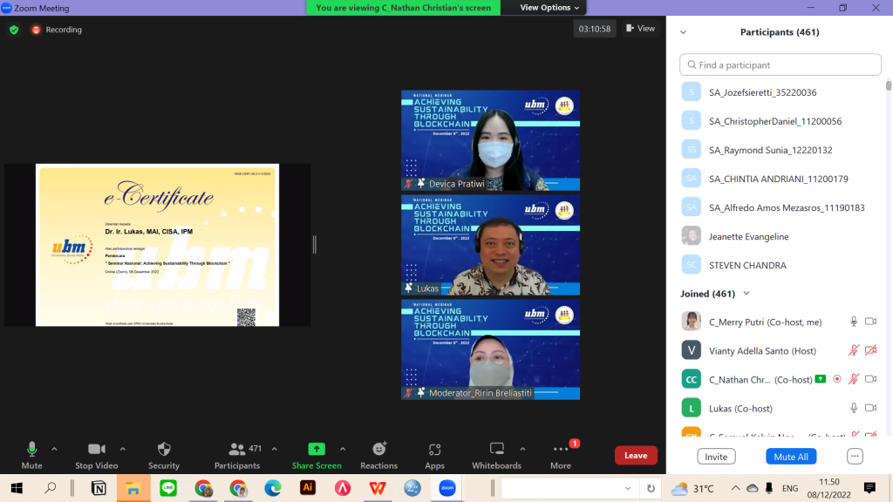Click the participants list scrollbar

coord(889,86)
